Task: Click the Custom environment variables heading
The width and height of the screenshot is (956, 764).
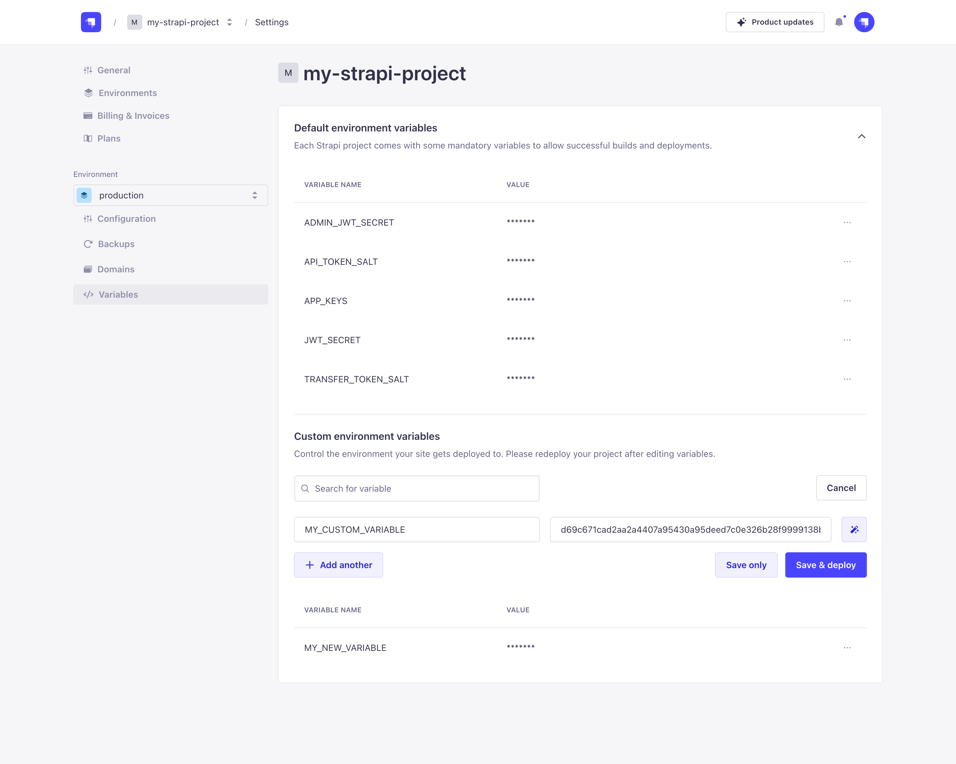Action: pyautogui.click(x=367, y=436)
